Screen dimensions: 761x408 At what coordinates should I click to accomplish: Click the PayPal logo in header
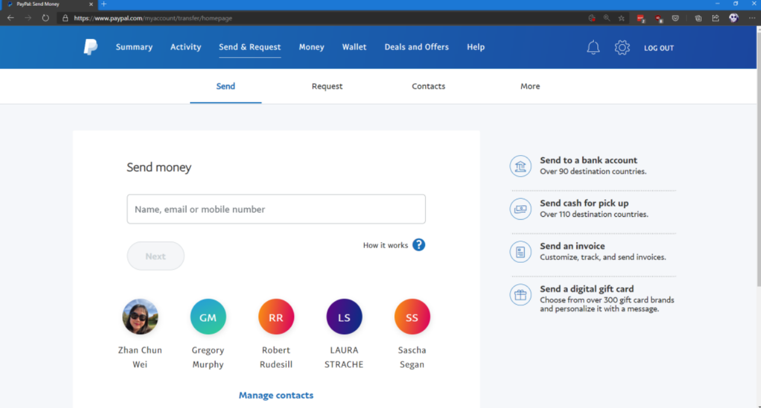point(91,47)
